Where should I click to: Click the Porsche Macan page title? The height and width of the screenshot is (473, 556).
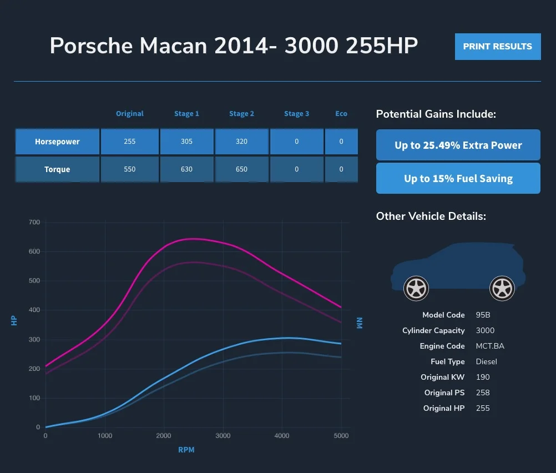[234, 46]
